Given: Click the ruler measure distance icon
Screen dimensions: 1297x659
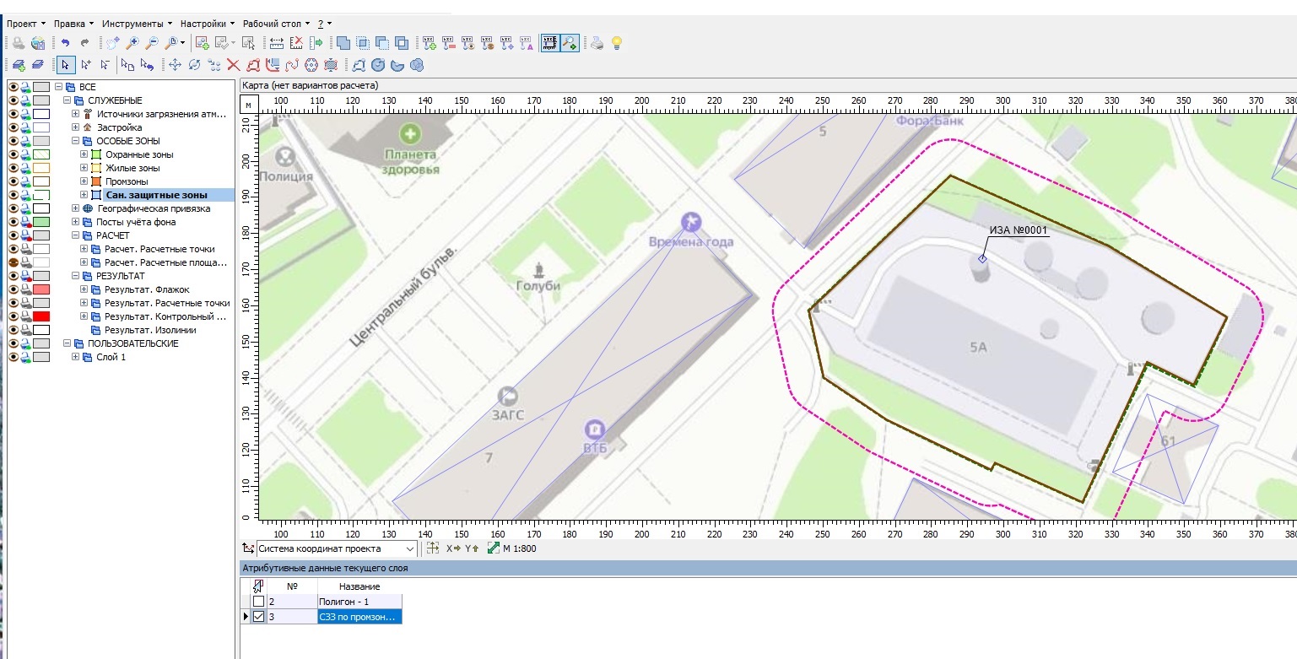Looking at the screenshot, I should point(276,43).
